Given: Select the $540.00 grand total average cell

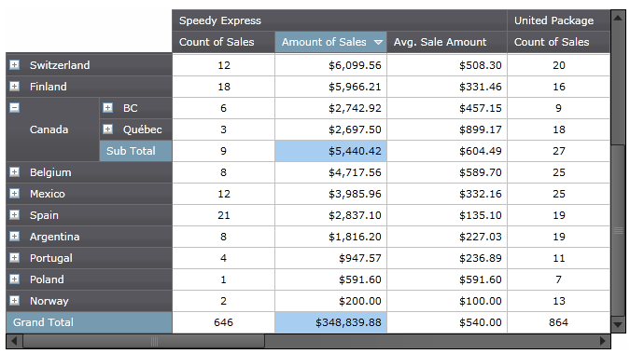Looking at the screenshot, I should (x=447, y=322).
